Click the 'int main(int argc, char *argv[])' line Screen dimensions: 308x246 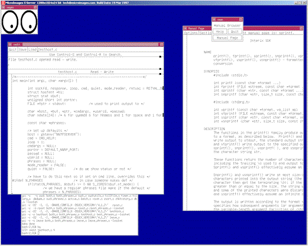tap(44, 81)
